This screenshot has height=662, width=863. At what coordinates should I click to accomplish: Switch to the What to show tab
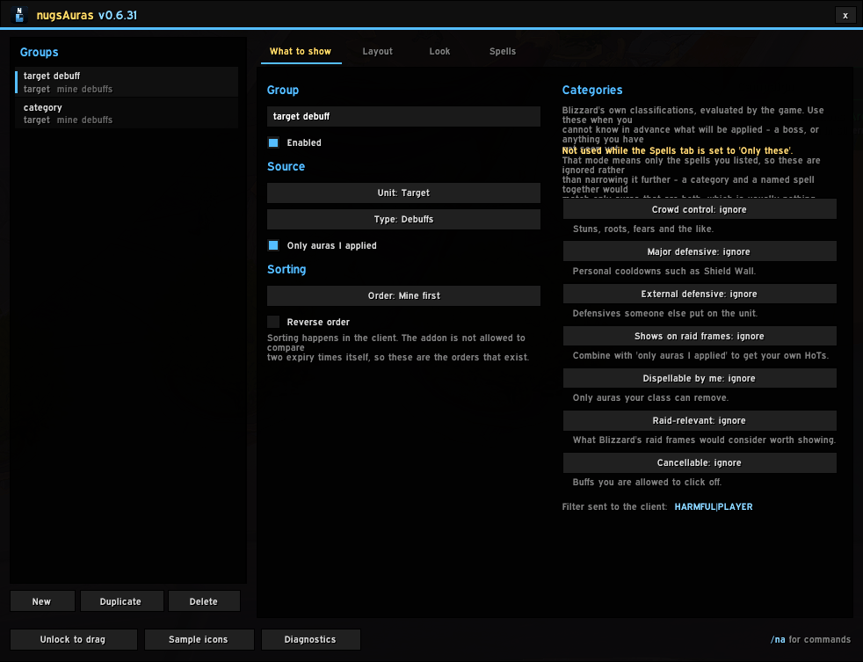click(301, 51)
